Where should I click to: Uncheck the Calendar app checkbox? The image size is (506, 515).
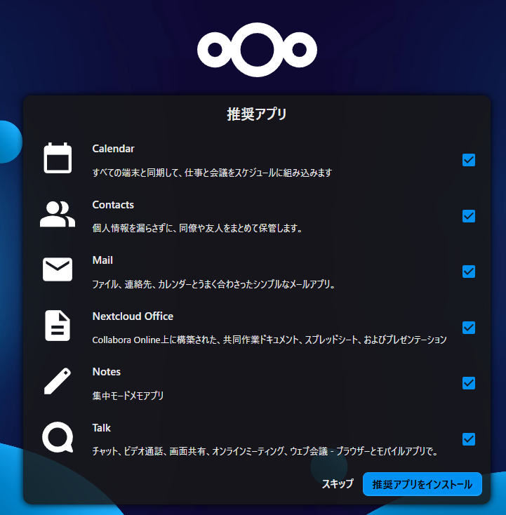(469, 160)
